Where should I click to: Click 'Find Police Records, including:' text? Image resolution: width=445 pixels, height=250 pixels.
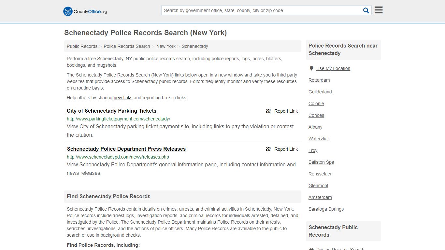(x=103, y=245)
